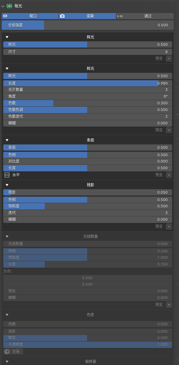
Task: Click the 预览 dot icon in first 辉光 section
Action: 169,59
